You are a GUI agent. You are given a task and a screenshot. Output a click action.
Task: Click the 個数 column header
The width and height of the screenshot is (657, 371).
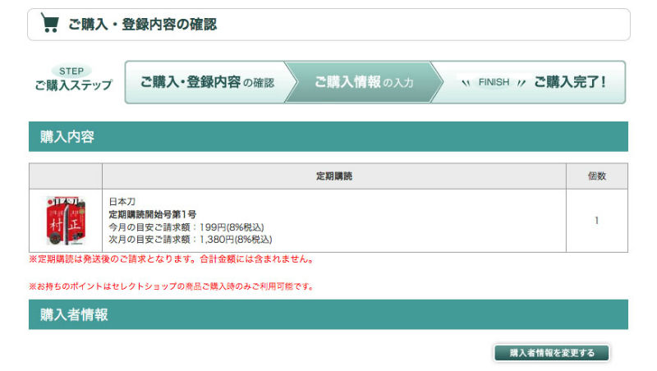point(596,176)
